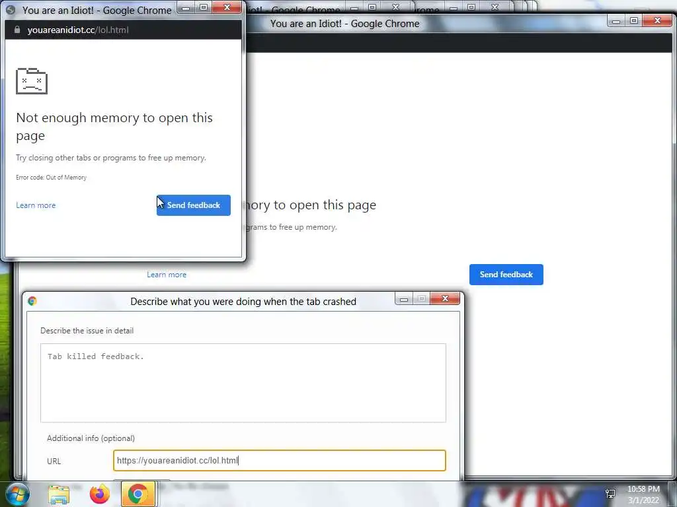This screenshot has width=677, height=507.
Task: Maximize the small 'You are an Idiot!' popup
Action: [204, 7]
